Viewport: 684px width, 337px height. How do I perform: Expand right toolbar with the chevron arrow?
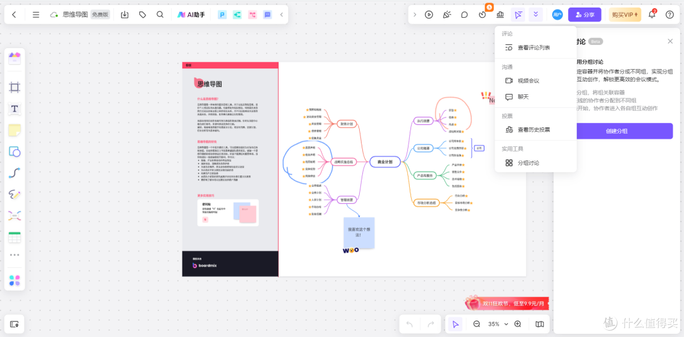(414, 15)
